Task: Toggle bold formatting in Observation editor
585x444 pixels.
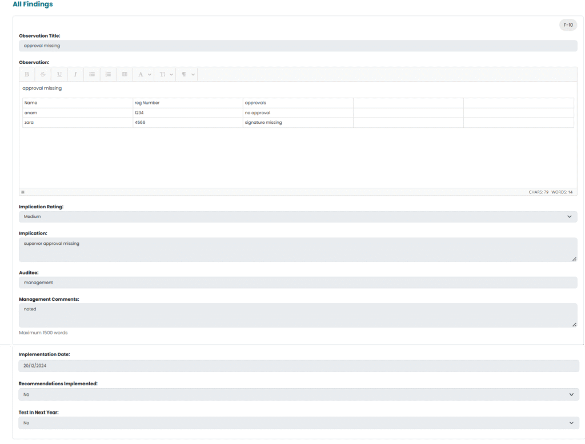Action: point(27,75)
